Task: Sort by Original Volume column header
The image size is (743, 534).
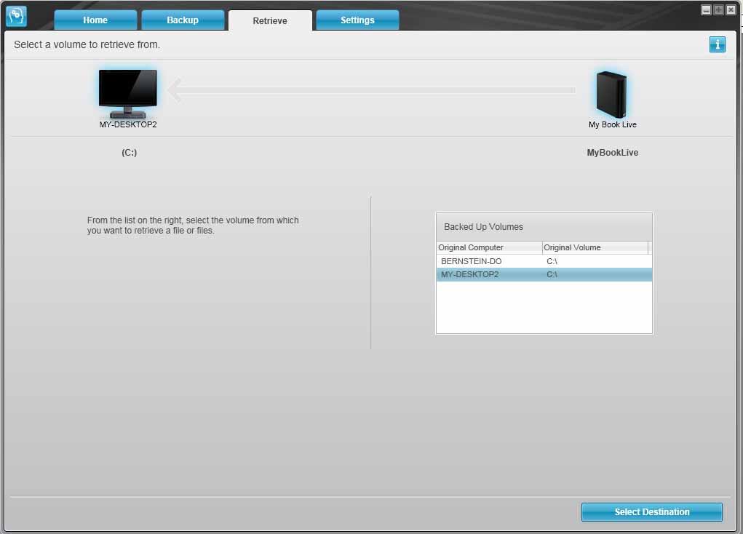Action: tap(595, 247)
